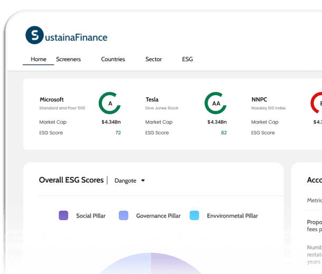Click the Dow Jones Stock subtitle
This screenshot has height=274, width=322.
point(162,108)
